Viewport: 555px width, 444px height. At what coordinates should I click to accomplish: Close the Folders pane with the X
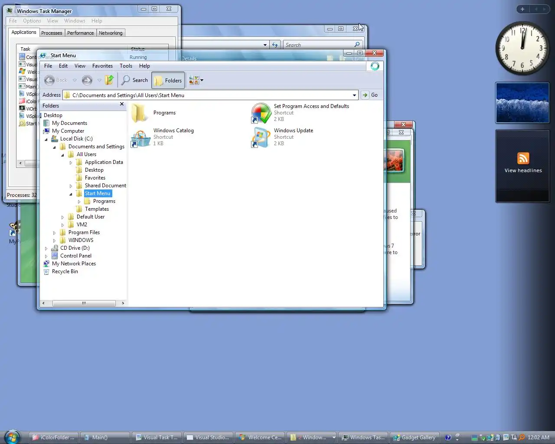tap(122, 104)
